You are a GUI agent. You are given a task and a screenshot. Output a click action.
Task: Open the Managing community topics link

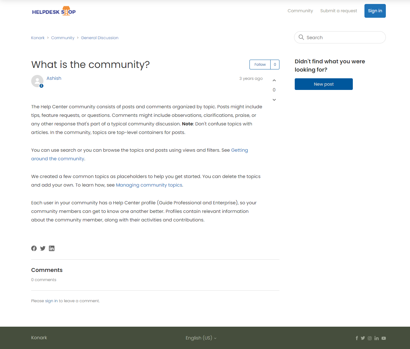(149, 185)
